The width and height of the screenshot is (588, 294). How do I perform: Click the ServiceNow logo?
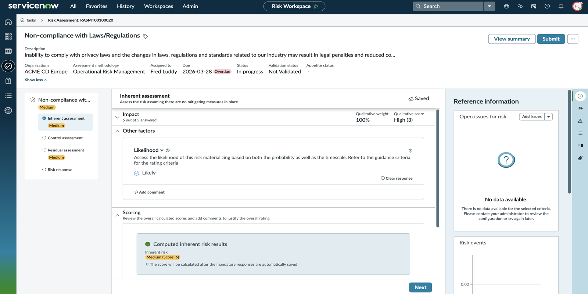tap(33, 6)
